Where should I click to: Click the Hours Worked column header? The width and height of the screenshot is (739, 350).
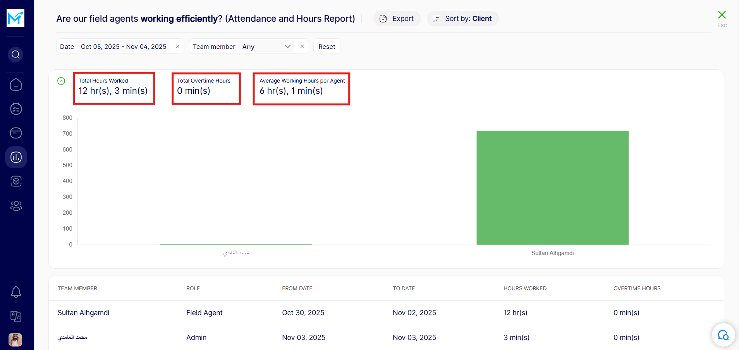[x=525, y=288]
